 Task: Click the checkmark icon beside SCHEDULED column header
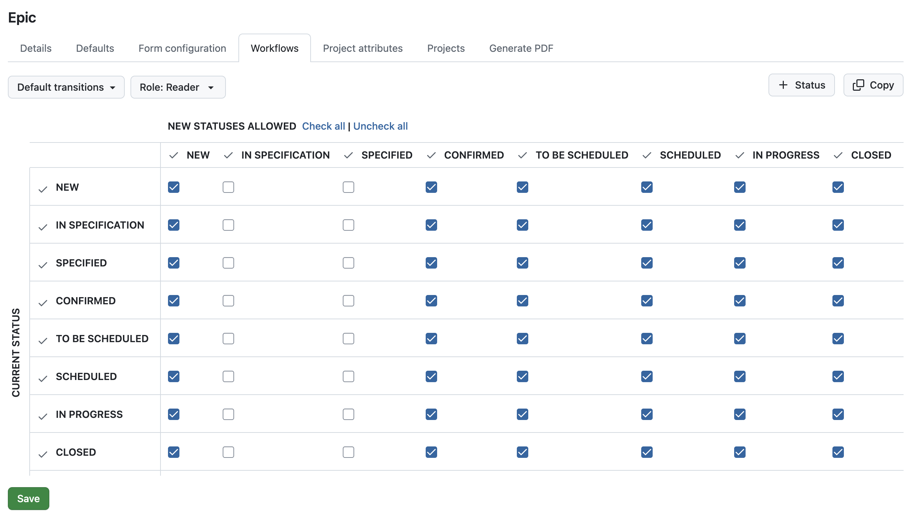coord(647,155)
